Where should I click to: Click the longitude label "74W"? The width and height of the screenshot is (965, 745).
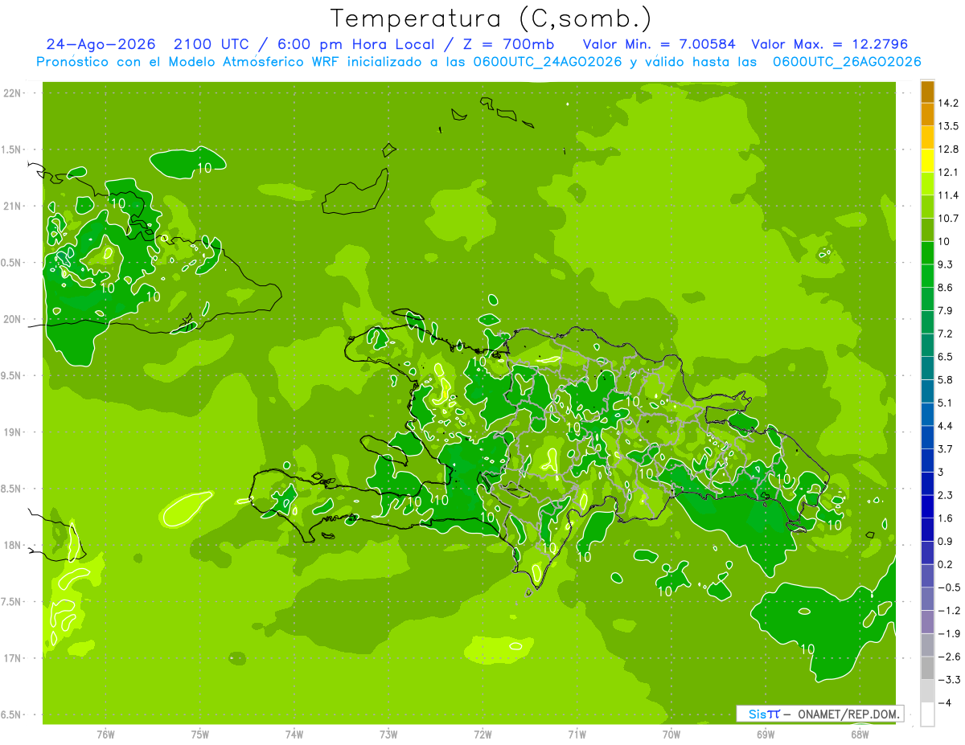pos(294,734)
